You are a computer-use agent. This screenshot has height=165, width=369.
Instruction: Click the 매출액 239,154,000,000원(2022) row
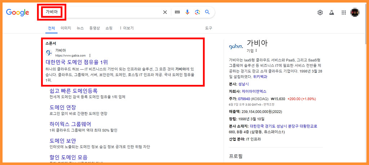coord(255,111)
